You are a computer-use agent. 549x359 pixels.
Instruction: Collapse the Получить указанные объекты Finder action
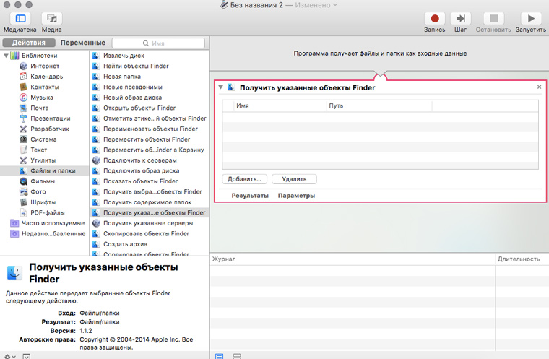(220, 87)
